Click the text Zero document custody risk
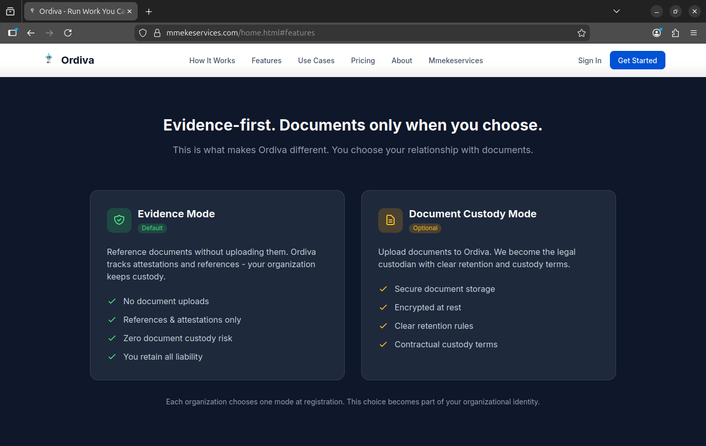 (x=178, y=338)
